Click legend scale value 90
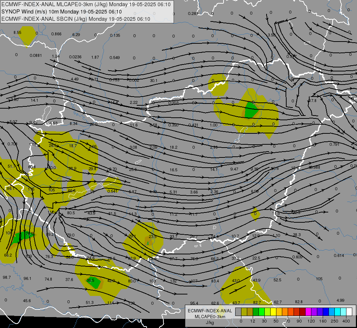The height and width of the screenshot is (328, 357). point(299,321)
